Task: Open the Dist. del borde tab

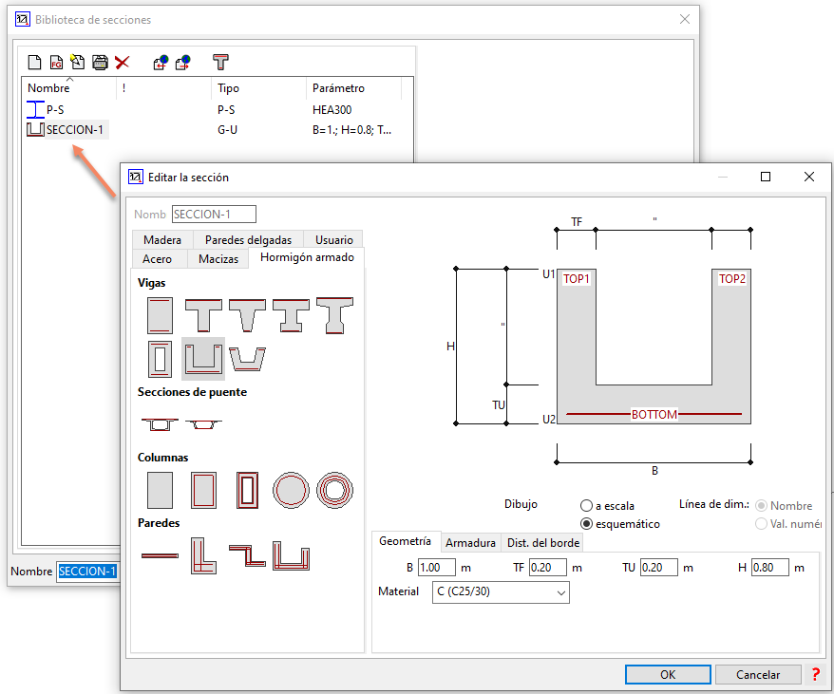Action: tap(543, 543)
